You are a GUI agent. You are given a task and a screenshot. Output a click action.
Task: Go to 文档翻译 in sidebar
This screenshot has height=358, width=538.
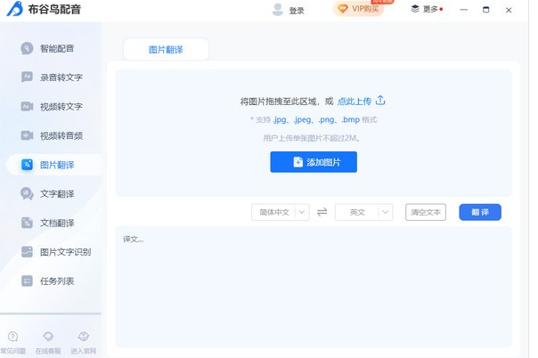coord(57,224)
